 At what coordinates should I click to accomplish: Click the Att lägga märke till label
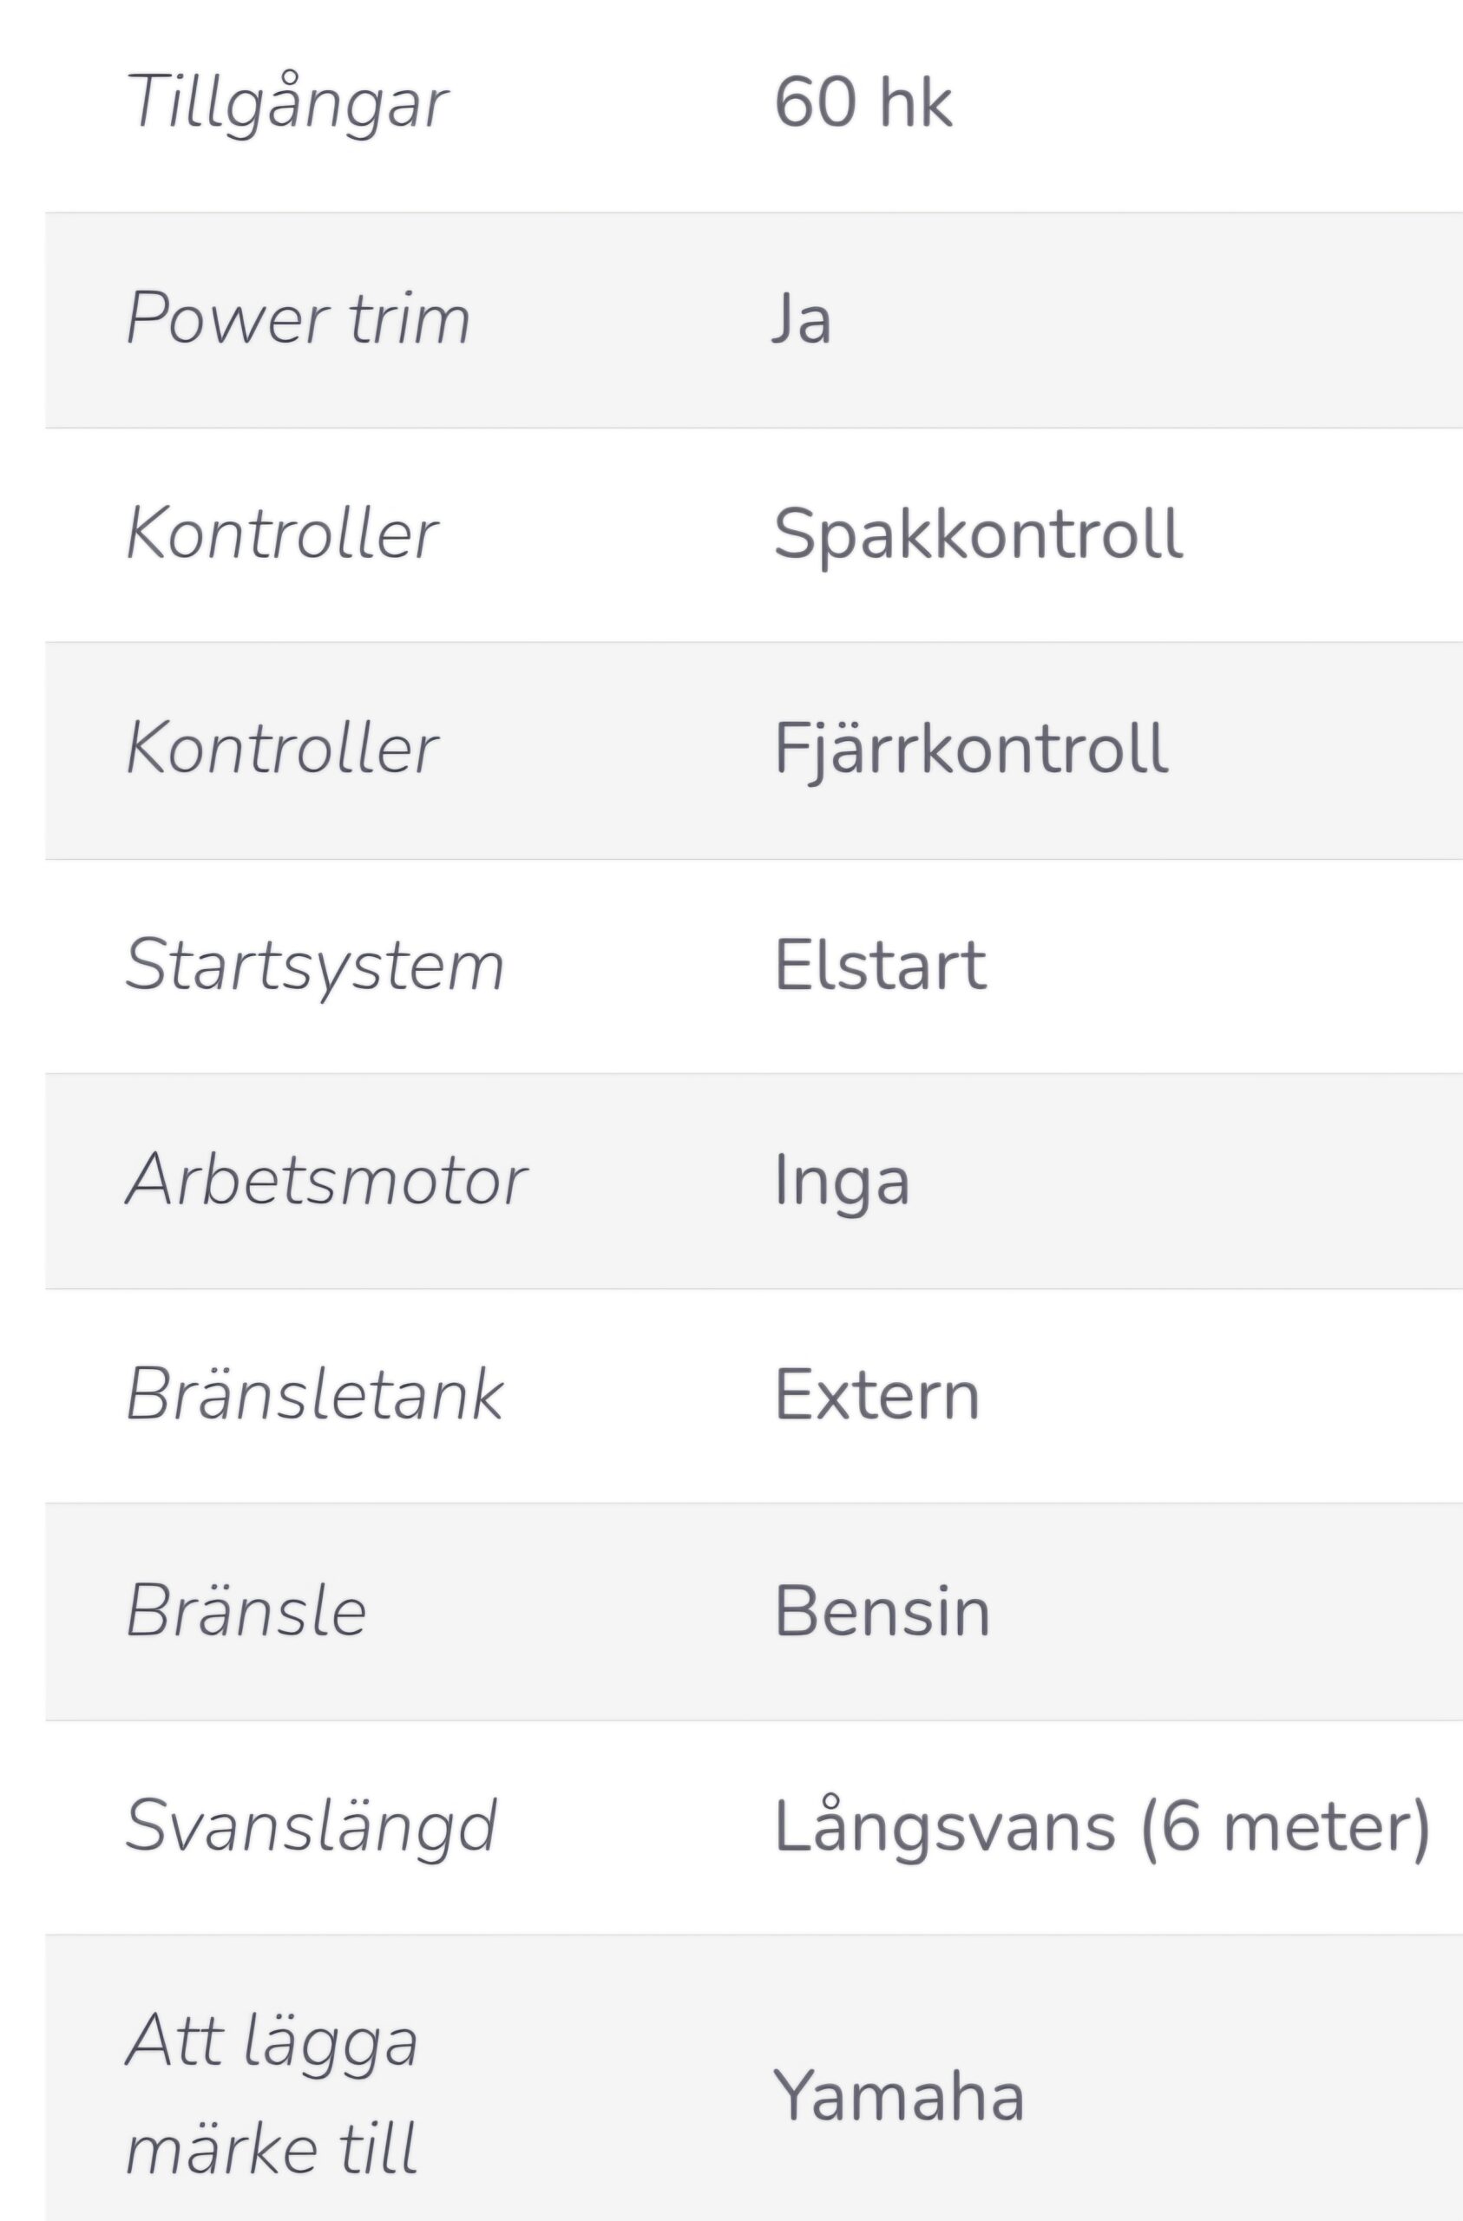click(x=272, y=2093)
